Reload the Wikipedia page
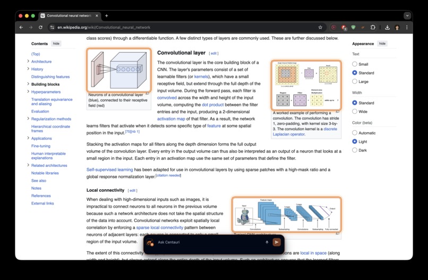Image resolution: width=428 pixels, height=280 pixels. coord(40,27)
